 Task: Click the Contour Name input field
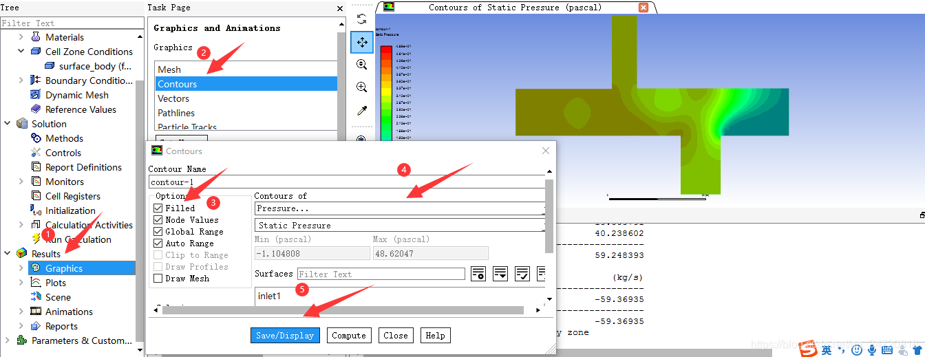(x=348, y=182)
